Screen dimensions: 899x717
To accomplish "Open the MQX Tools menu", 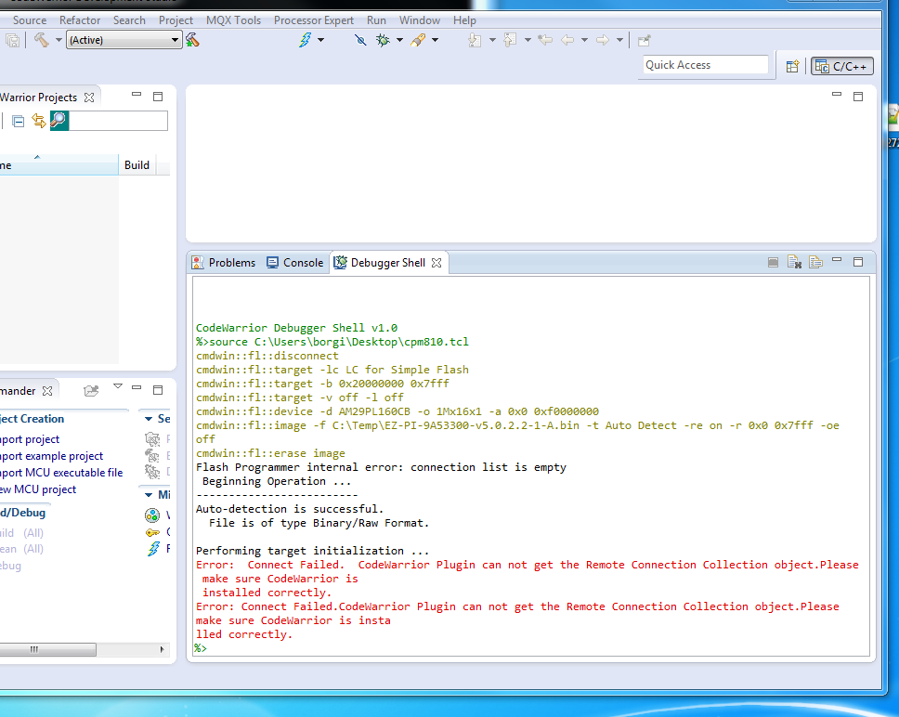I will [x=233, y=20].
